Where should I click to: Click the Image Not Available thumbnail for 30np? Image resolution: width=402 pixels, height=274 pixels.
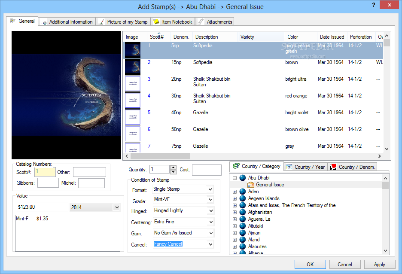click(x=133, y=100)
